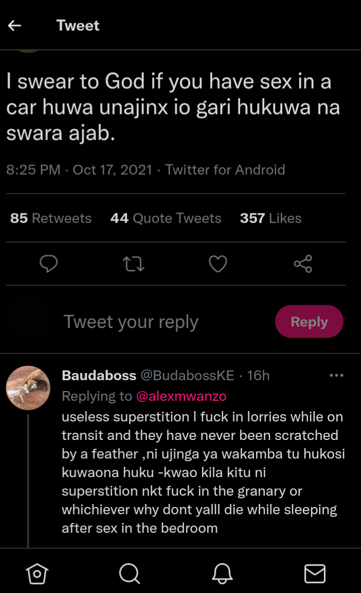Tap the reply speech bubble icon
Image resolution: width=361 pixels, height=593 pixels.
click(48, 264)
